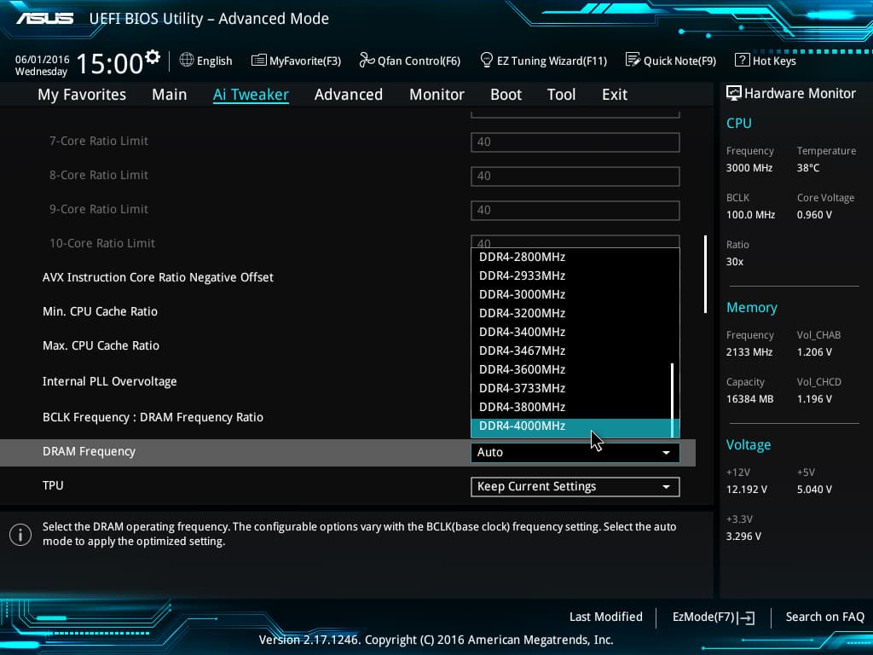Select the DRAM Frequency row label

(89, 452)
